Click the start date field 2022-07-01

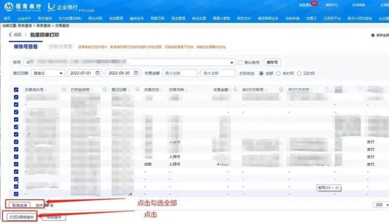[85, 73]
